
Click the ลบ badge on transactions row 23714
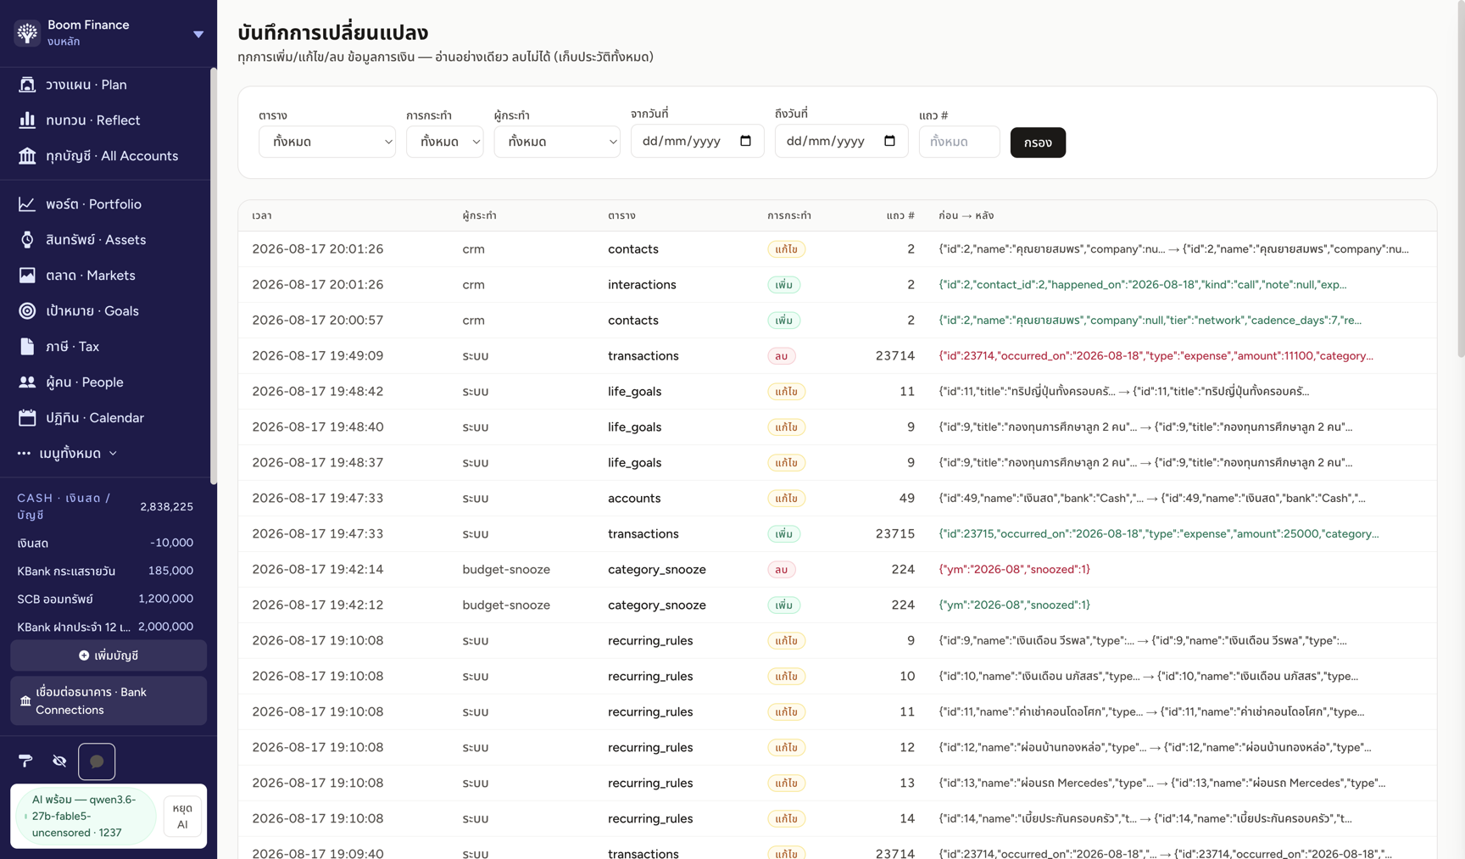coord(781,356)
